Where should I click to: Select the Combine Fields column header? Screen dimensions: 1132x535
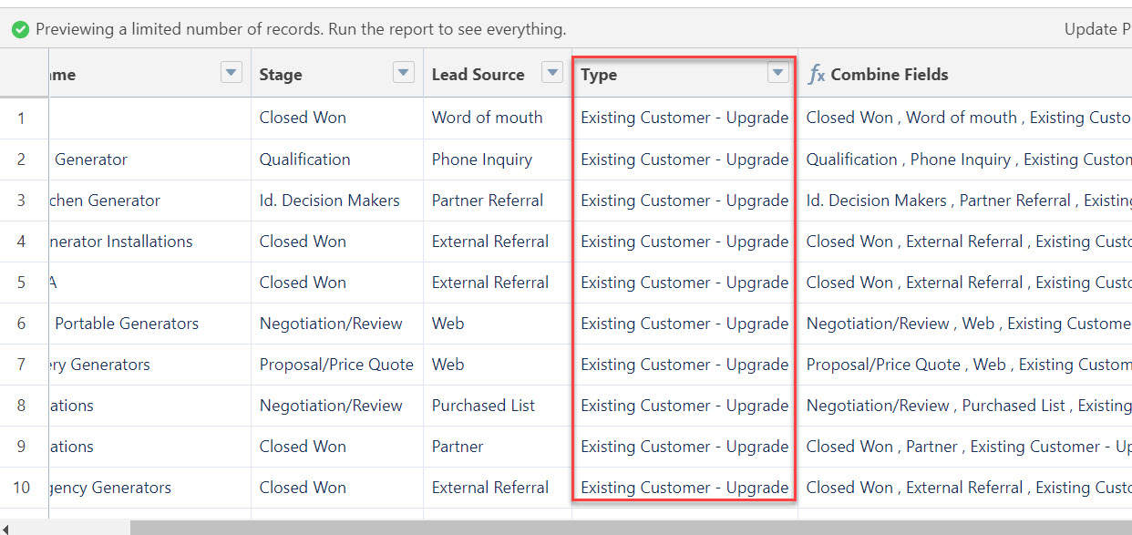click(x=889, y=74)
